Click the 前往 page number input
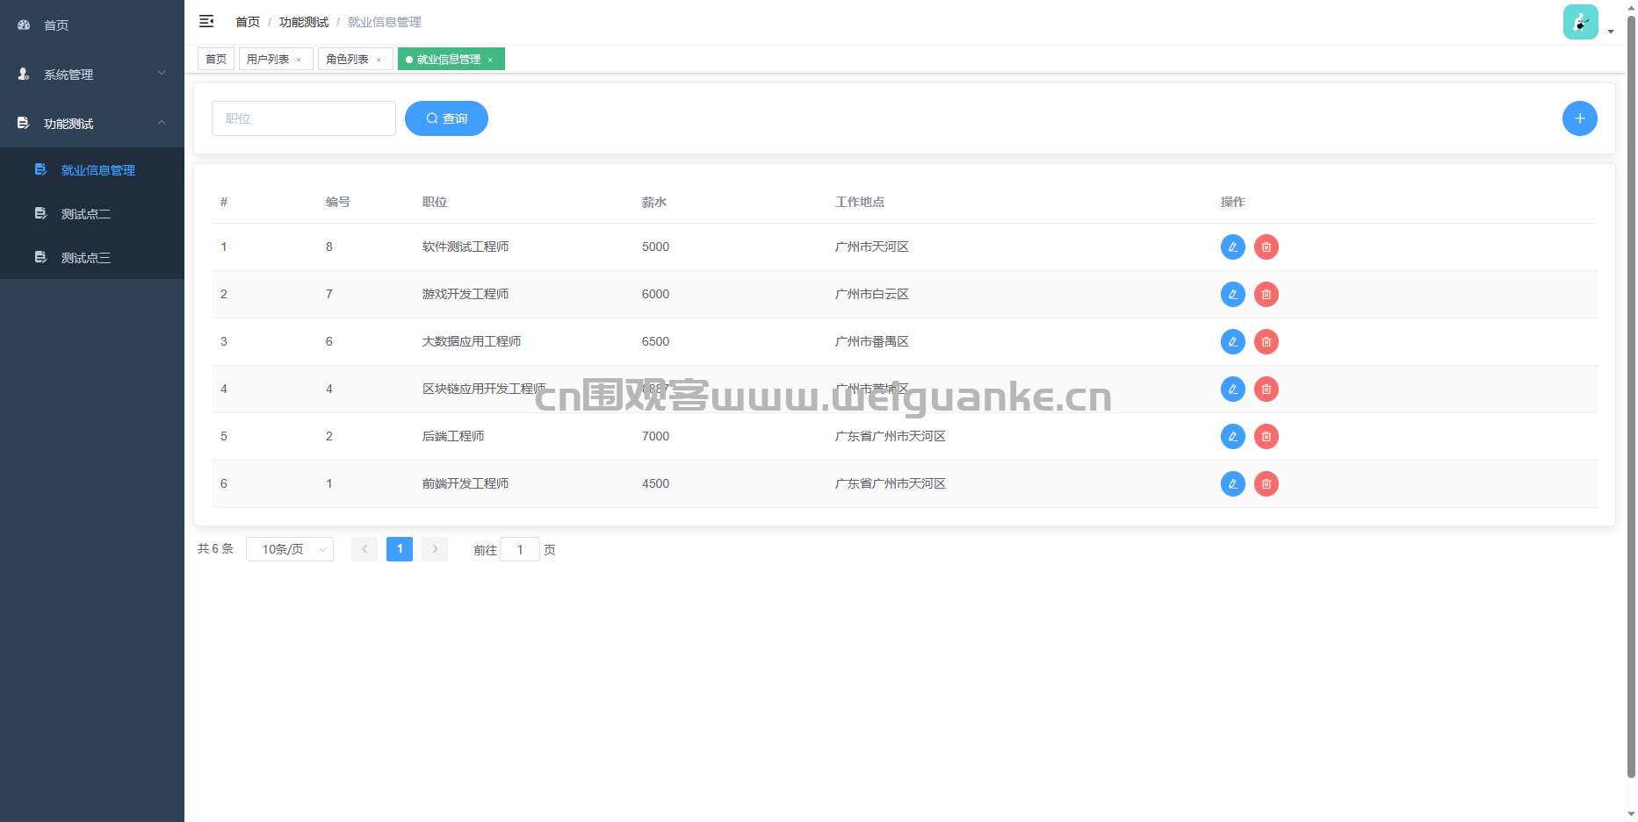This screenshot has width=1638, height=822. [x=520, y=550]
